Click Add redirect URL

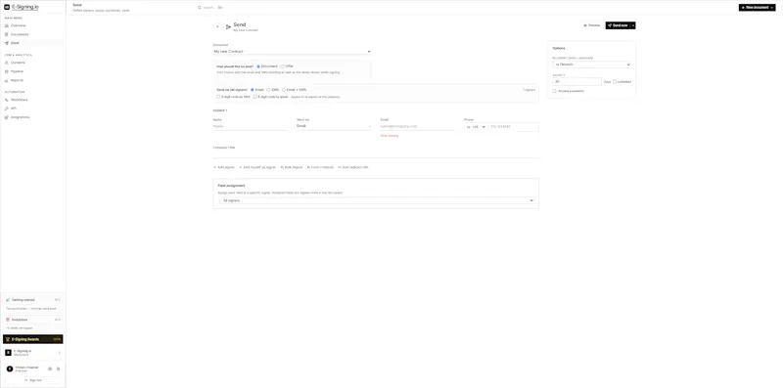tap(353, 167)
